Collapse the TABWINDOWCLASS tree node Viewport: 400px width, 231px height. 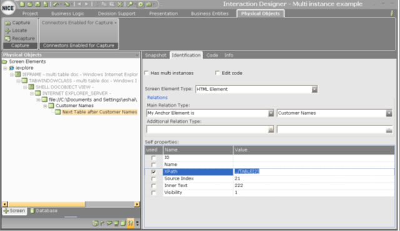18,81
